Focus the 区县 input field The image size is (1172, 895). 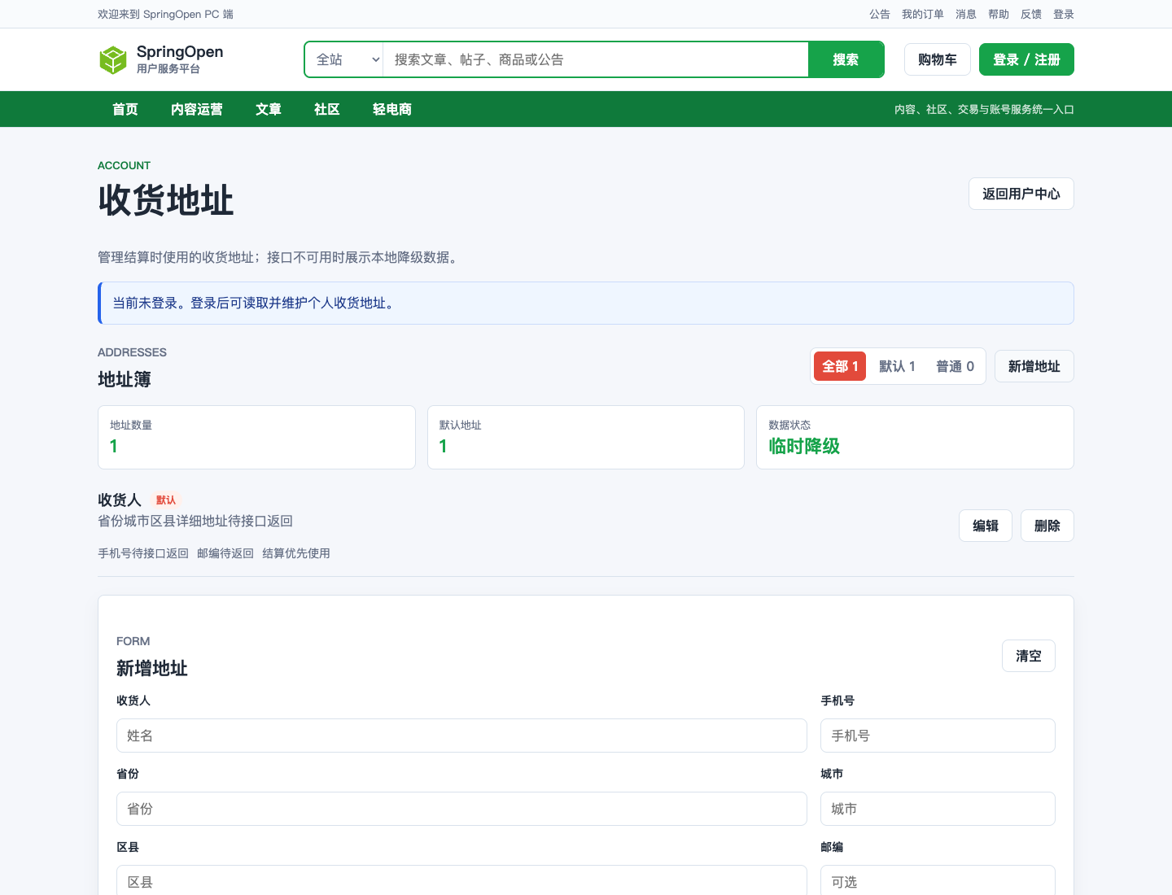[x=461, y=880]
